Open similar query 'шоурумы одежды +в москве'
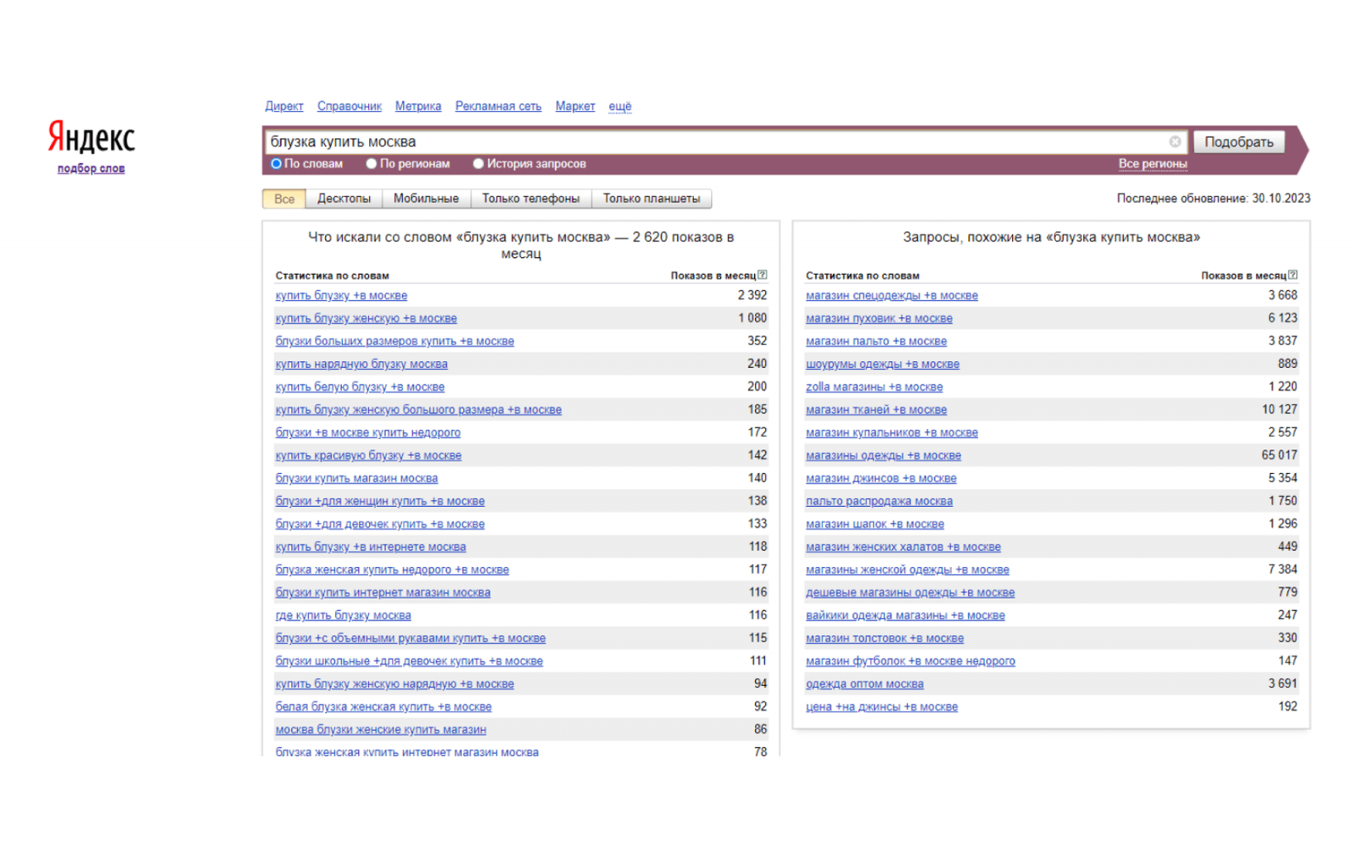 point(883,365)
